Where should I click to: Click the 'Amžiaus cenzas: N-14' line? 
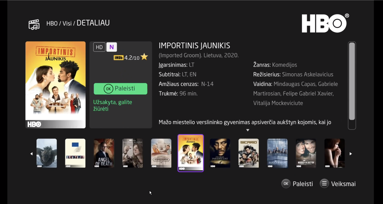click(186, 84)
